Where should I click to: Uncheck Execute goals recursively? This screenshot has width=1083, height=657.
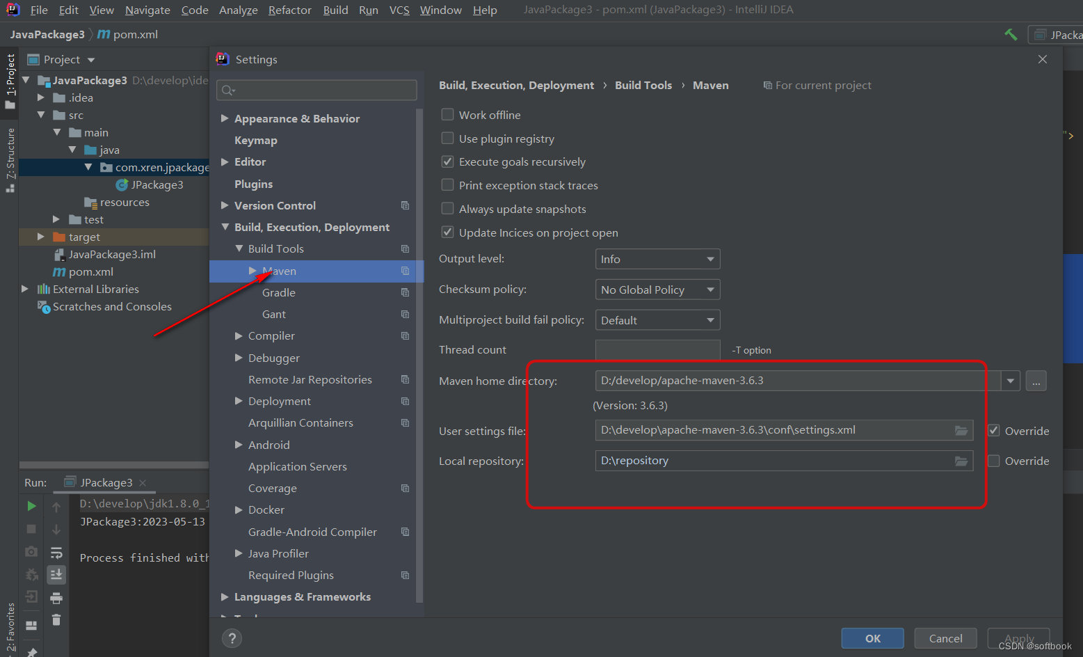[447, 161]
